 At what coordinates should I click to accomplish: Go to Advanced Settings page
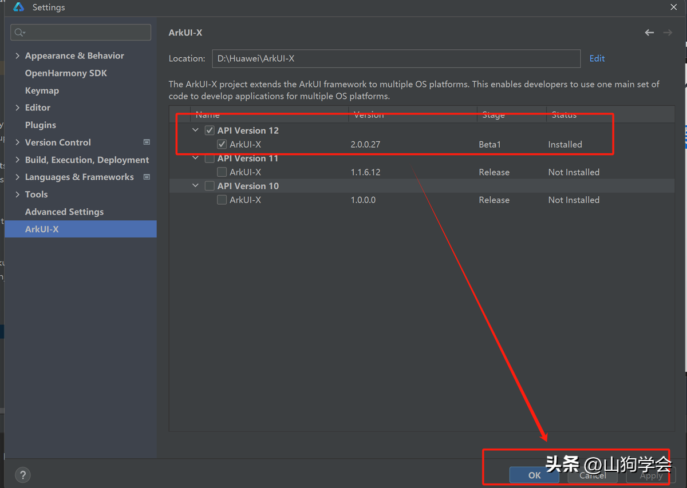[64, 212]
